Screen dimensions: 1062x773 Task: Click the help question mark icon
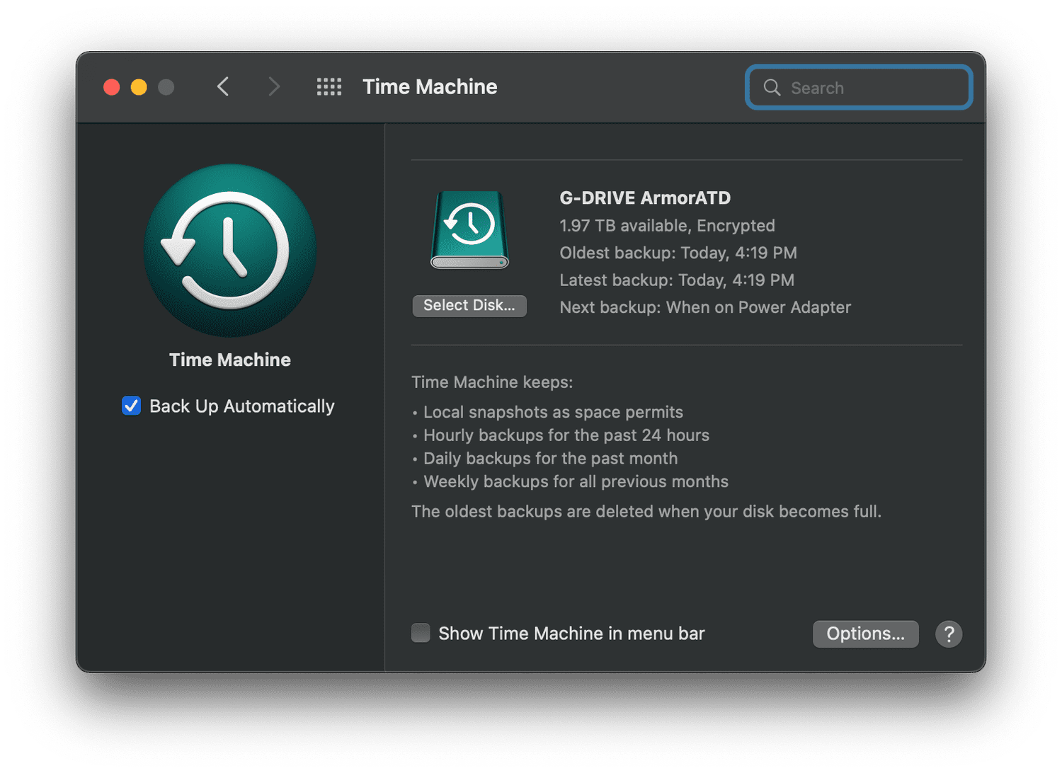(x=949, y=634)
